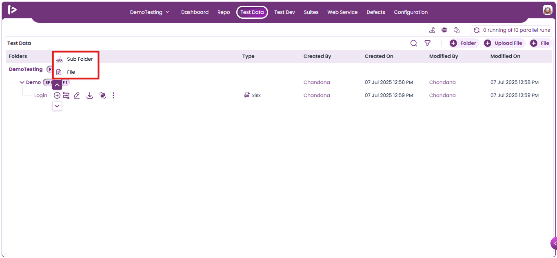Click the xlsx file type icon
Screen dimensions: 557x258
click(x=247, y=95)
